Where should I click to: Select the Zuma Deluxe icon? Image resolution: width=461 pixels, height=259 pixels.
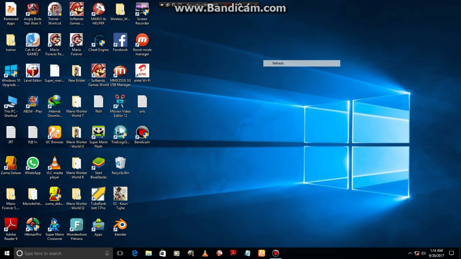pos(11,166)
